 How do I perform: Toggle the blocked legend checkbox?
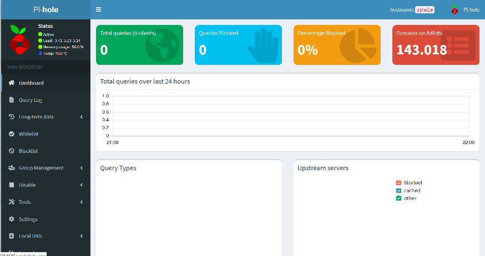[x=398, y=183]
